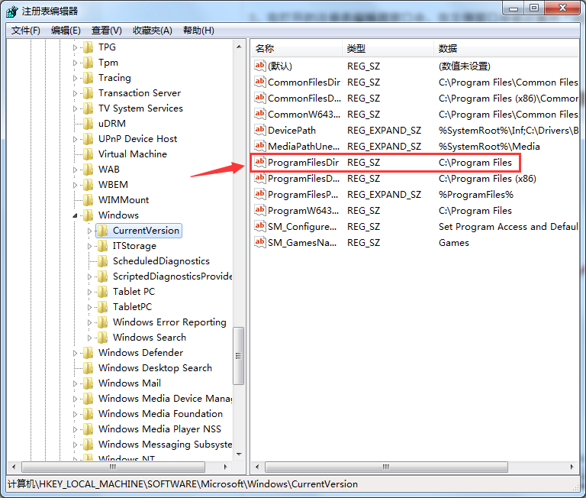This screenshot has width=586, height=498.
Task: Click the Windows Mail folder icon
Action: coord(88,383)
